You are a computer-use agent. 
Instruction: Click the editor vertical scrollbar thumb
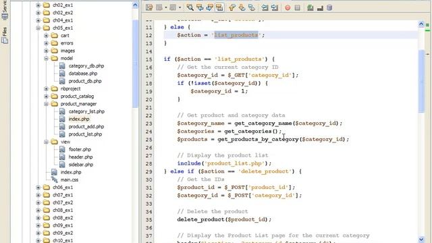(421, 81)
